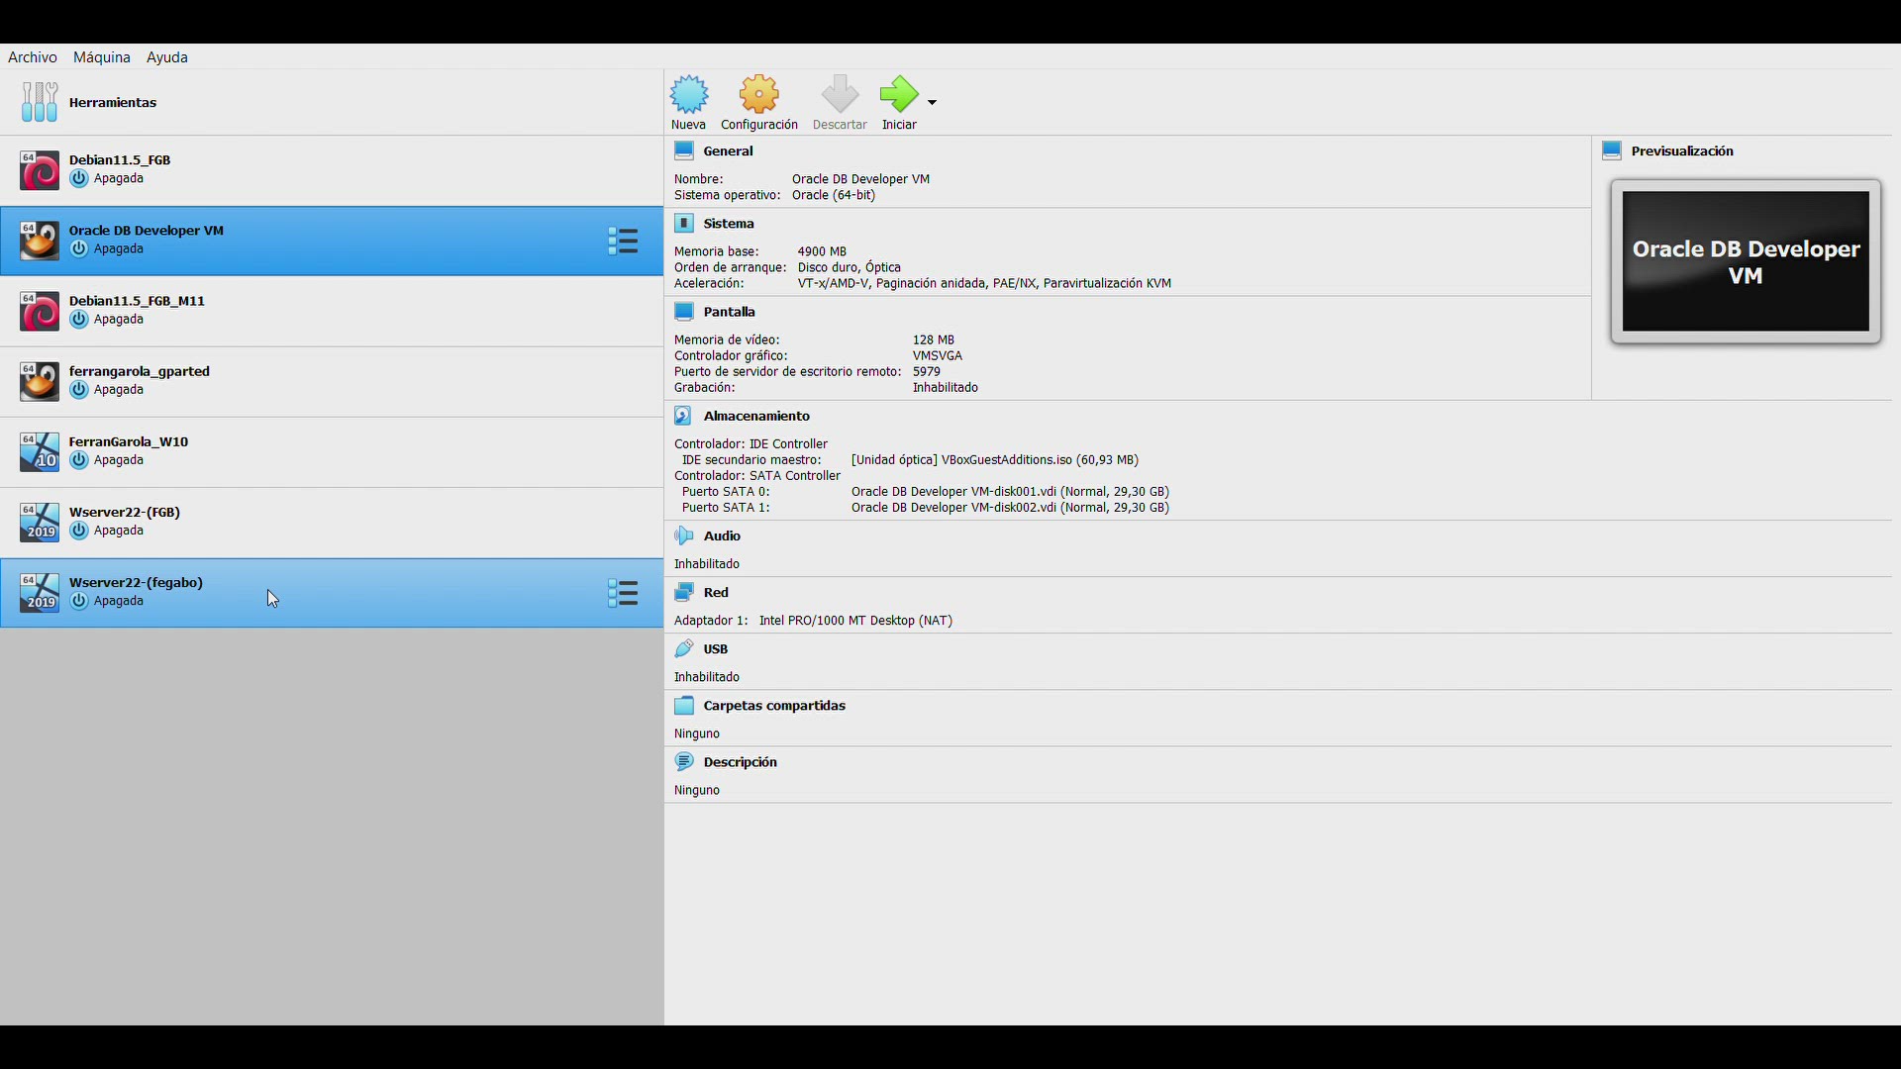Open the Herramientas tools icon
The image size is (1901, 1069).
pos(40,102)
